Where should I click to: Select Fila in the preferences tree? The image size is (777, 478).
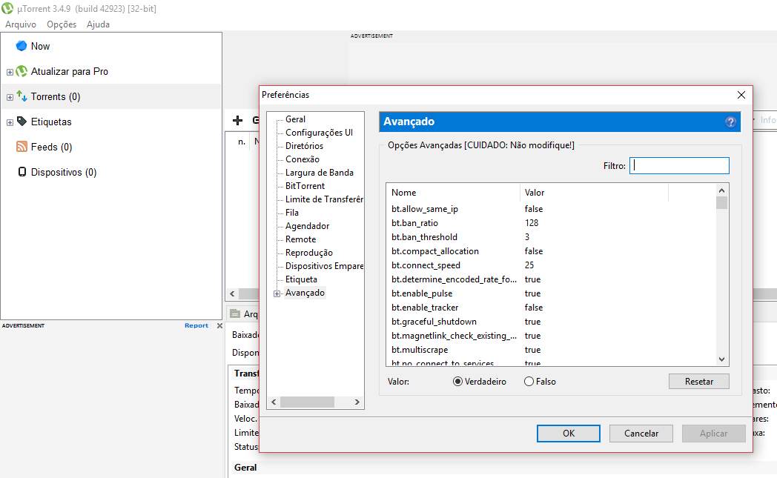(292, 213)
